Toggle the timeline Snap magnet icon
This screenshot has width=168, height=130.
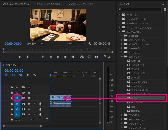13,75
